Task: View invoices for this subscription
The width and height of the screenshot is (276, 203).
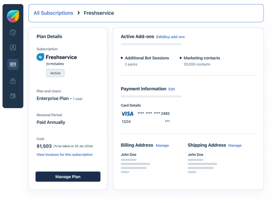Action: point(65,155)
